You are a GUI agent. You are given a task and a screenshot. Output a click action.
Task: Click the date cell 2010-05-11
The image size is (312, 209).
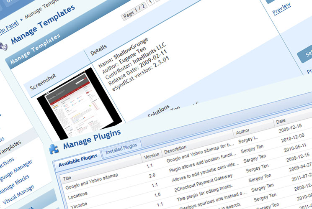pos(295,148)
